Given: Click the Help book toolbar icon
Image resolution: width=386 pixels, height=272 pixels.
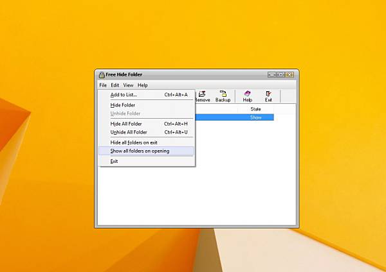Looking at the screenshot, I should tap(248, 96).
